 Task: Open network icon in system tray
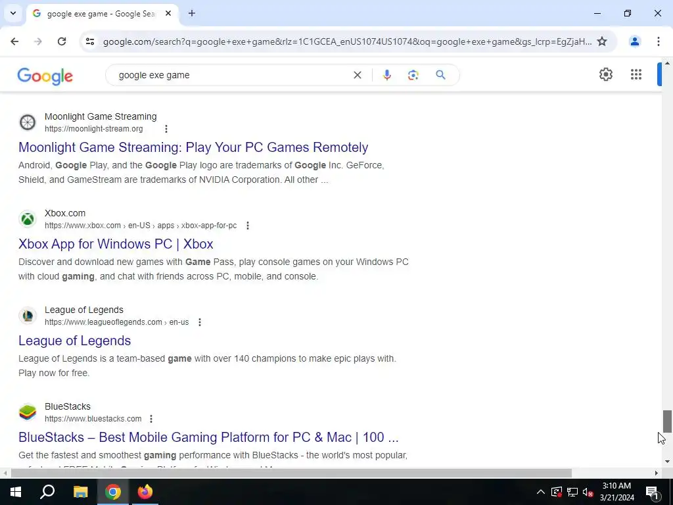572,492
